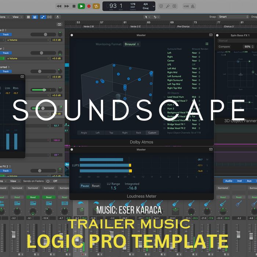Click the guitar icon on the -21.0 strip
This screenshot has width=257, height=257.
207,204
